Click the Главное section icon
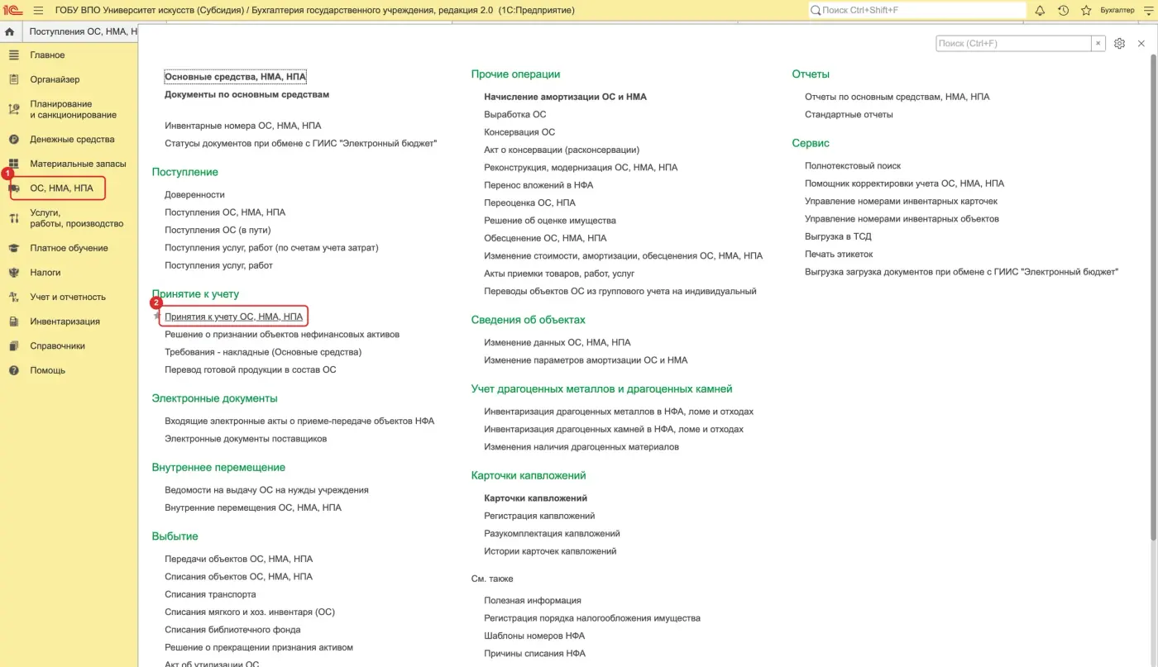This screenshot has height=667, width=1158. click(13, 55)
